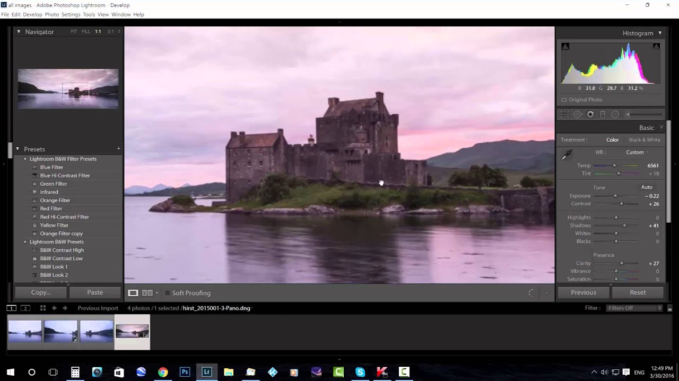Select the Adjustment Brush tool
The width and height of the screenshot is (679, 381).
[x=644, y=114]
